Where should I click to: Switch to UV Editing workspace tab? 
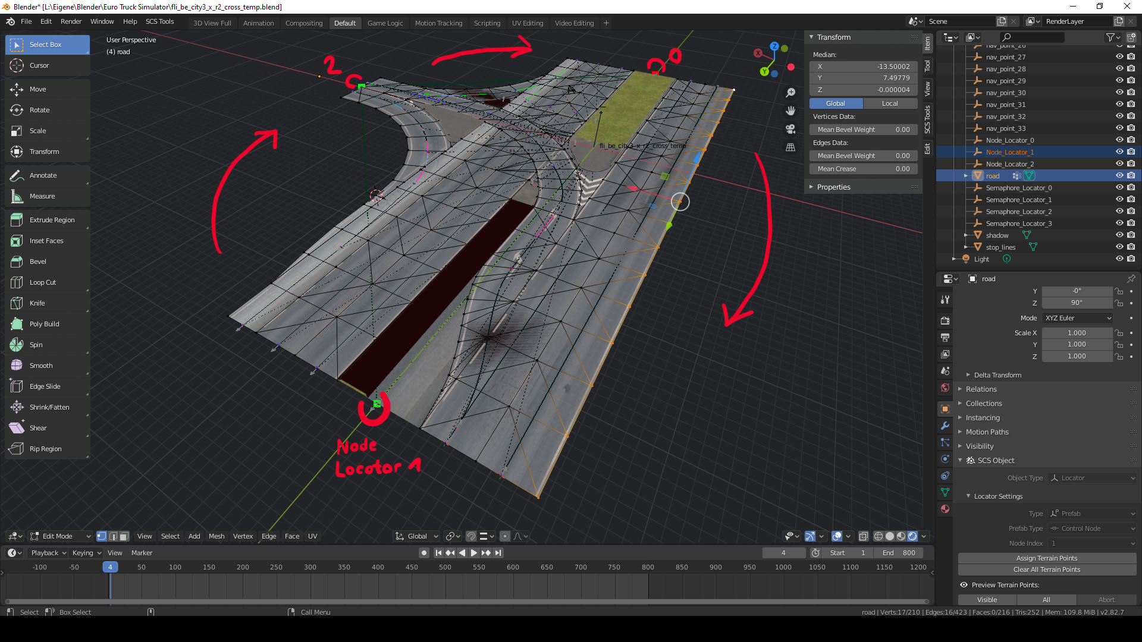pos(528,23)
